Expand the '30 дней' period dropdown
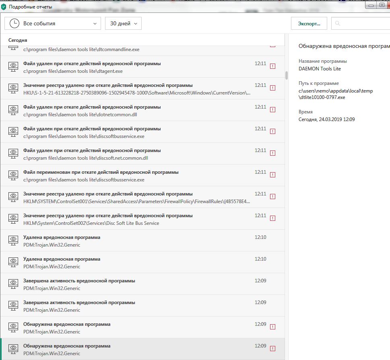Screen dimensions: 390x360 (x=123, y=23)
